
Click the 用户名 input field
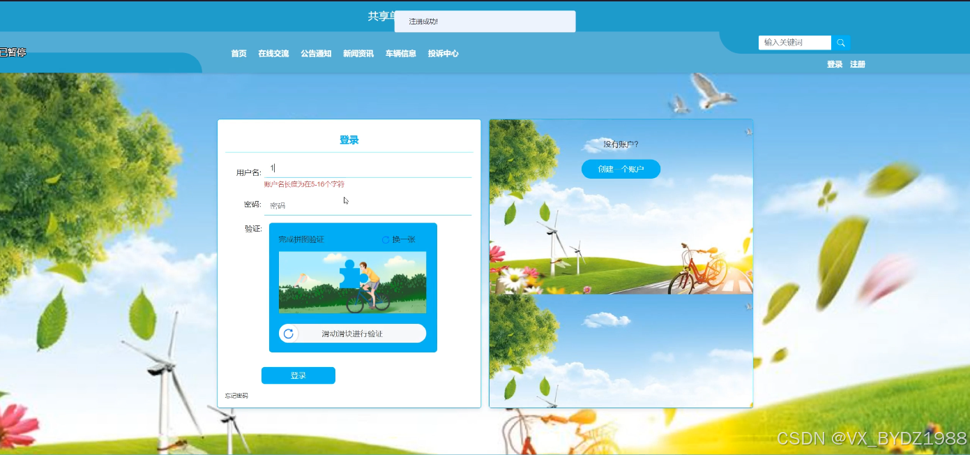pyautogui.click(x=368, y=168)
